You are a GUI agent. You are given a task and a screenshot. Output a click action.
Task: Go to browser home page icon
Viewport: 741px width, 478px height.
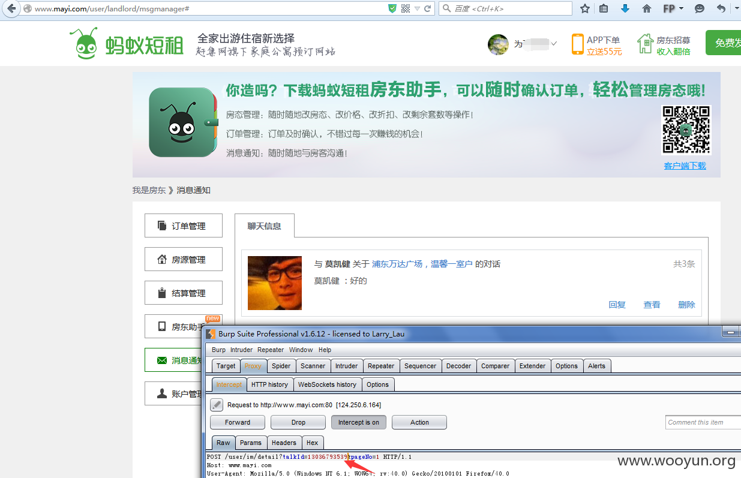click(647, 9)
